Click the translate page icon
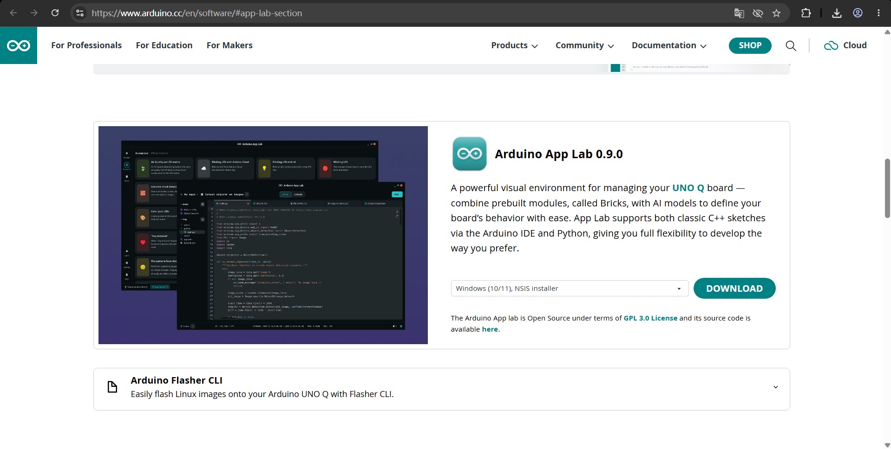891x449 pixels. [739, 13]
